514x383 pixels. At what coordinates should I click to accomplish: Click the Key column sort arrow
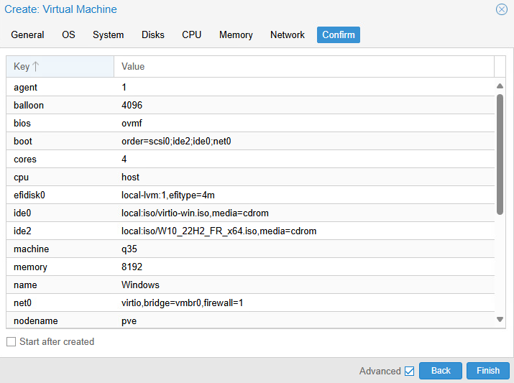[36, 67]
